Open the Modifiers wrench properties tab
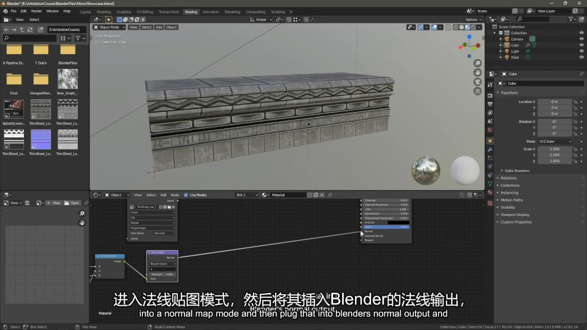 click(x=490, y=149)
